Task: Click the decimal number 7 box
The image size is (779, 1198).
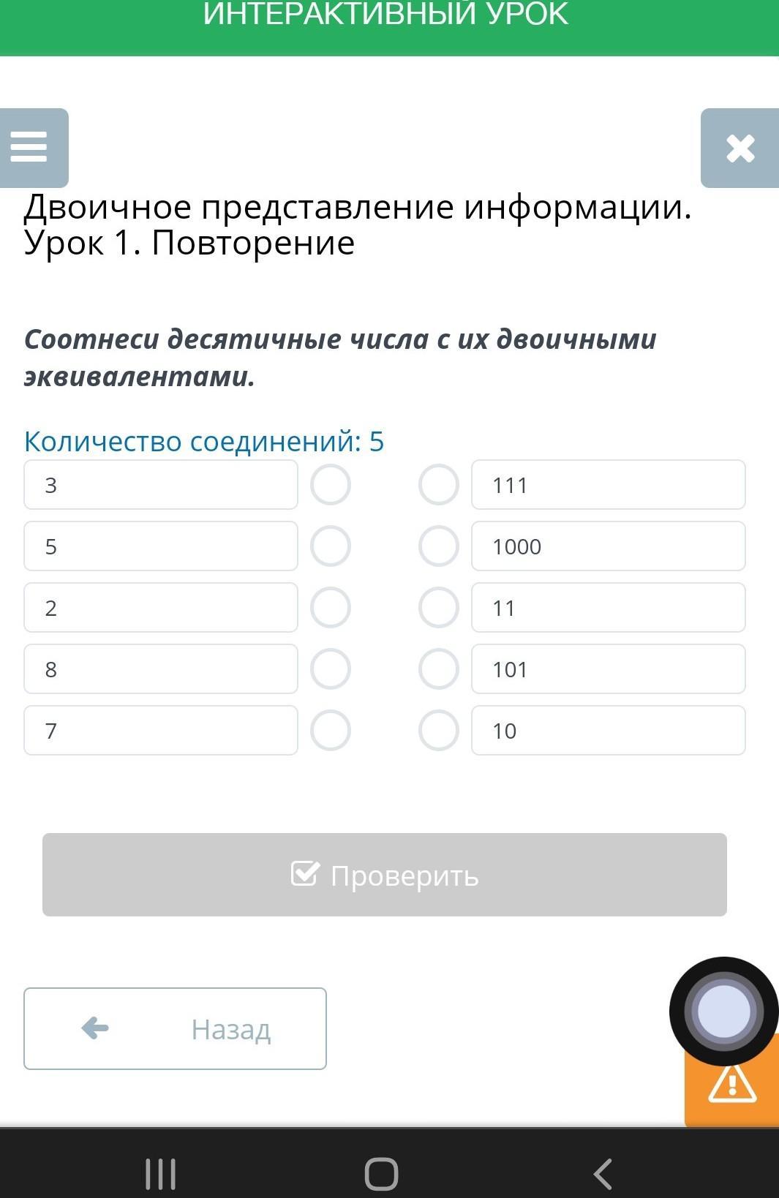Action: pos(161,731)
